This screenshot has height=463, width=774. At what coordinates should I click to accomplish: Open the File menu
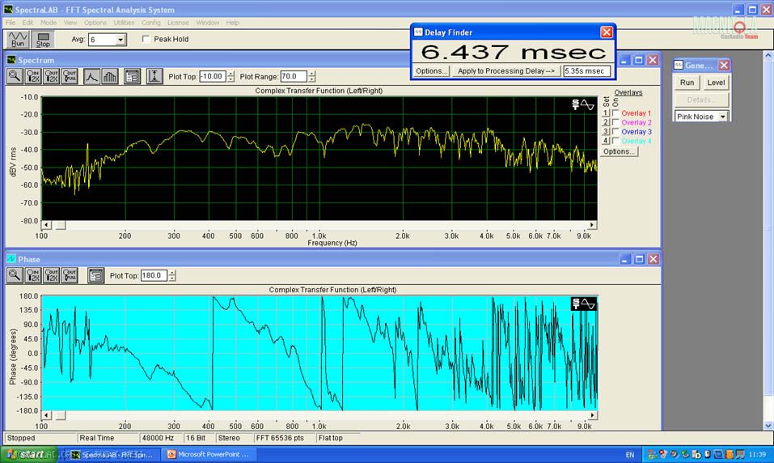click(11, 23)
